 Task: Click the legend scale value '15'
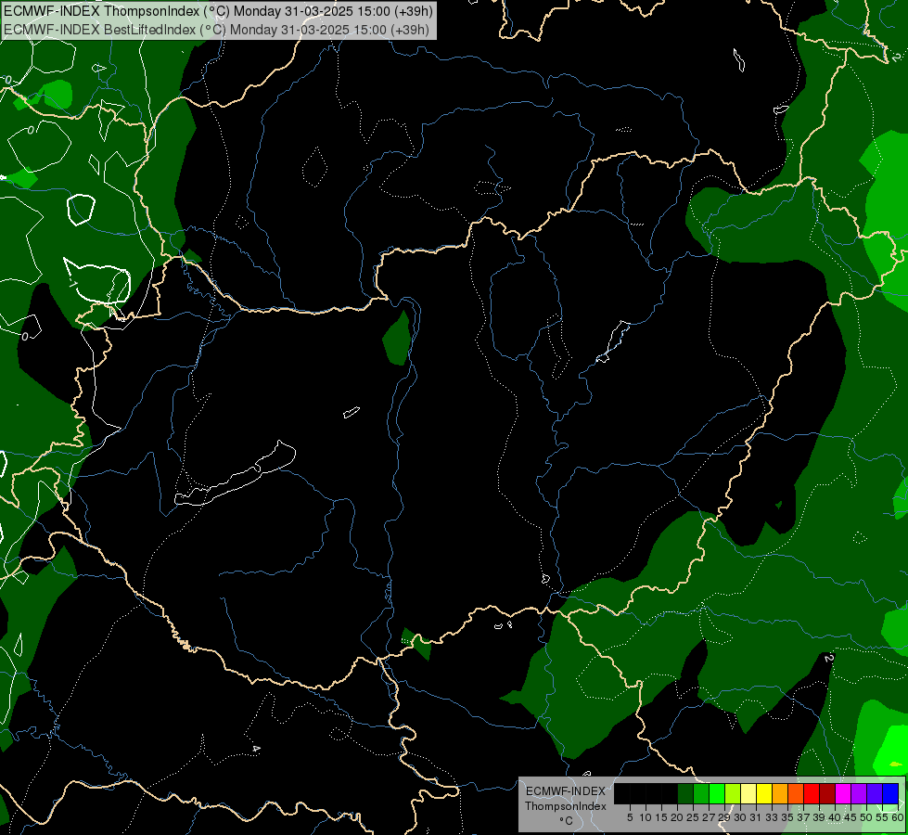(x=661, y=817)
